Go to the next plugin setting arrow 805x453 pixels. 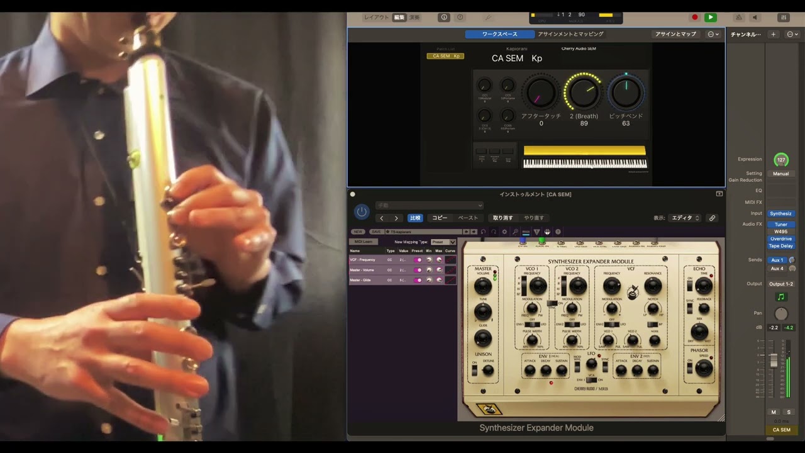point(396,218)
